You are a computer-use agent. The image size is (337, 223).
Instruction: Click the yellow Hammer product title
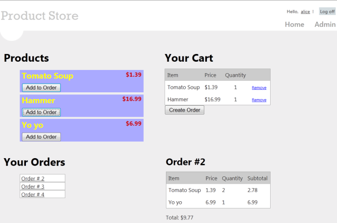[x=38, y=100]
